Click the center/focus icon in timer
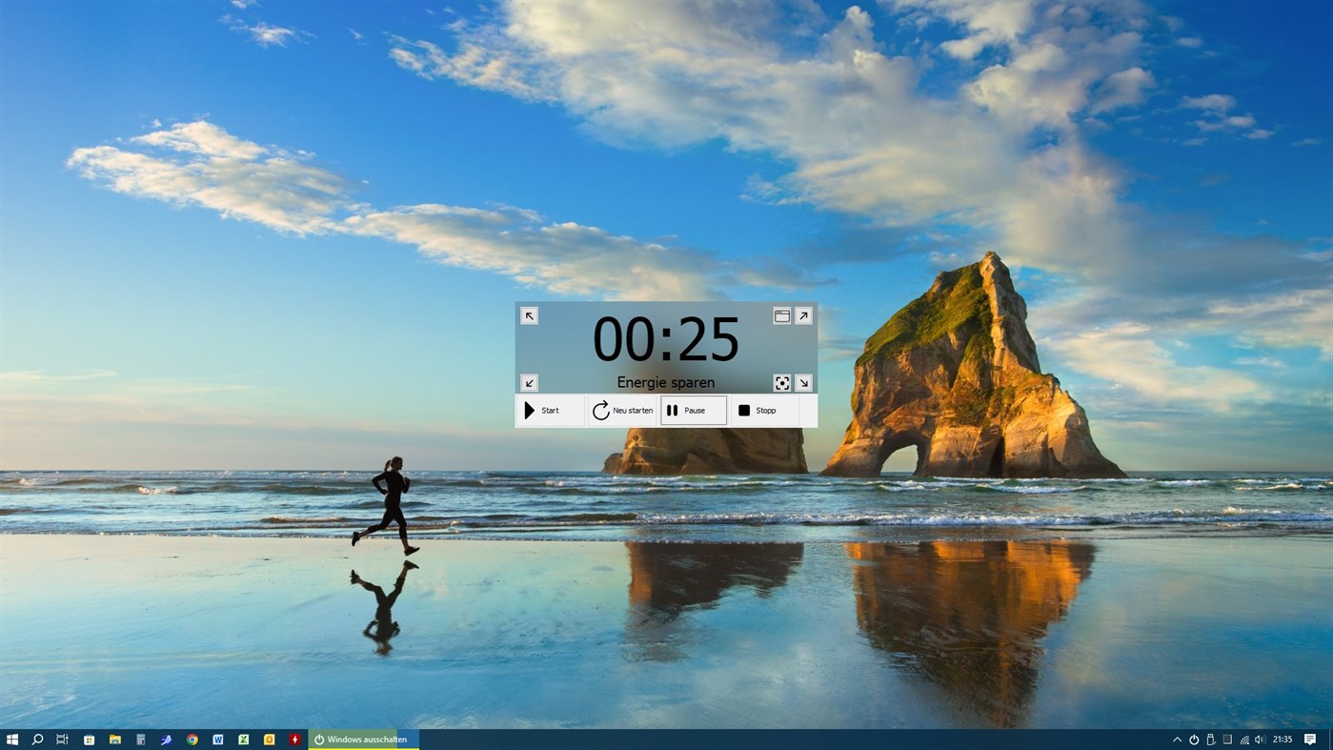Image resolution: width=1333 pixels, height=750 pixels. click(x=781, y=383)
